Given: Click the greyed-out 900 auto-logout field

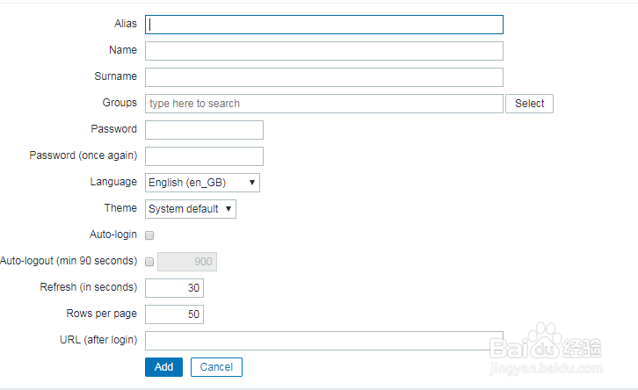Looking at the screenshot, I should (x=187, y=262).
